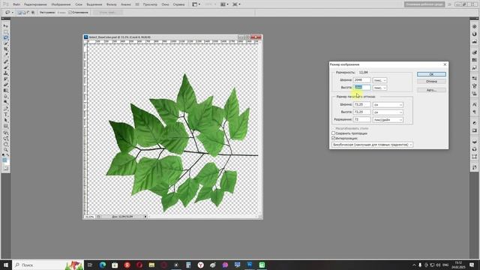Select the Type tool

[x=6, y=115]
